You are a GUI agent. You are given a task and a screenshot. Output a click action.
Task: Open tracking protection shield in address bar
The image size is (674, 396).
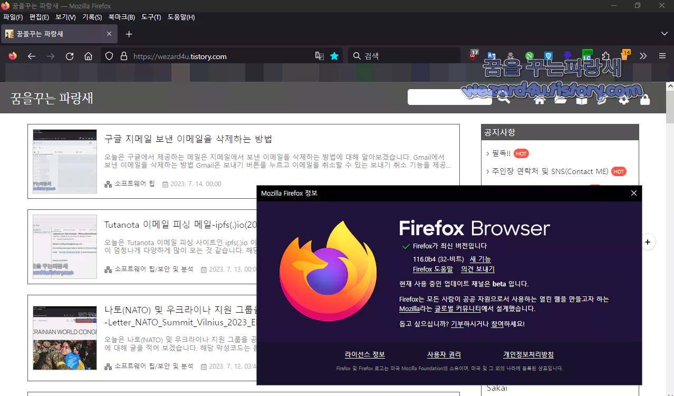pyautogui.click(x=109, y=56)
